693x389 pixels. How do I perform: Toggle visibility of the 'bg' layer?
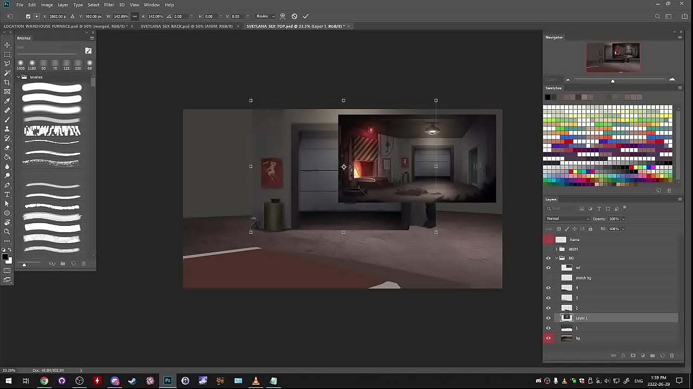pyautogui.click(x=548, y=338)
